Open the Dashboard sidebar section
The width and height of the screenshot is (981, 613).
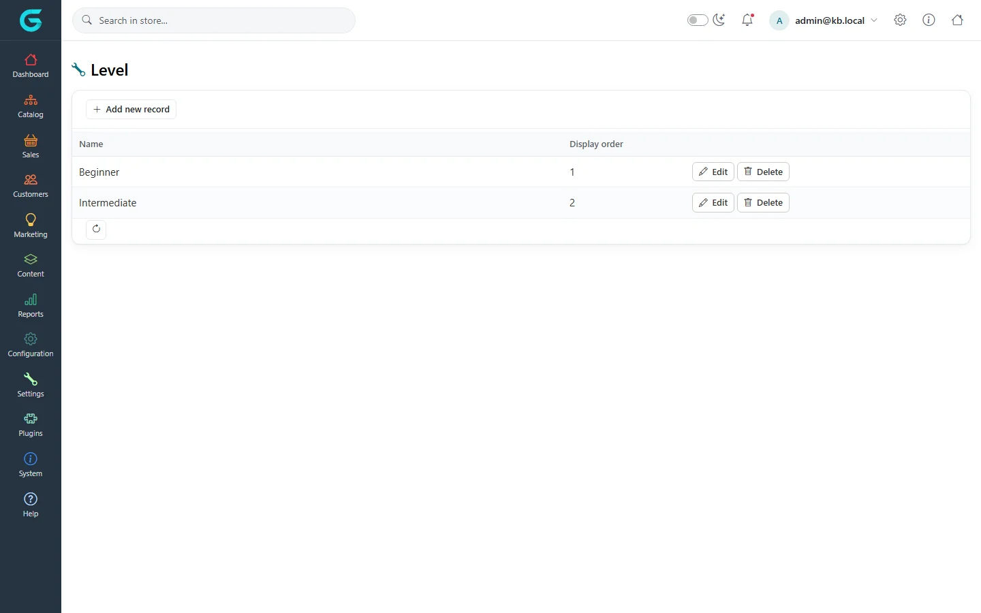(31, 66)
